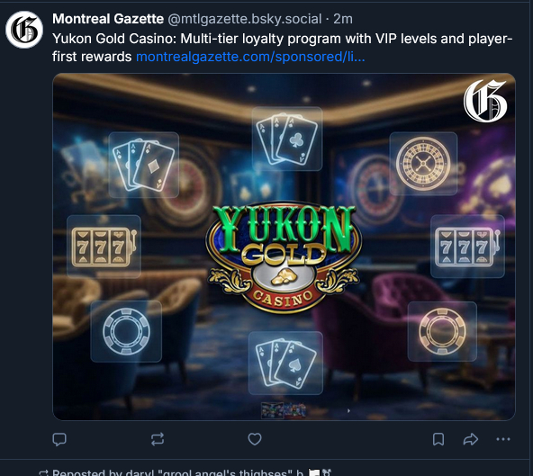Click the small thumbnail strip under image
533x476 pixels.
pos(284,410)
